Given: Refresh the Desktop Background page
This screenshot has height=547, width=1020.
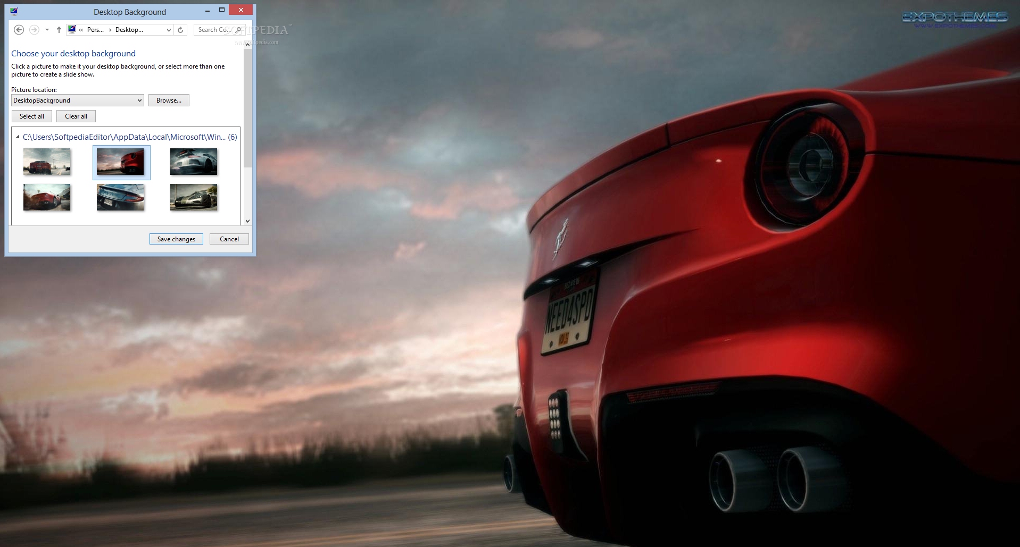Looking at the screenshot, I should point(180,30).
